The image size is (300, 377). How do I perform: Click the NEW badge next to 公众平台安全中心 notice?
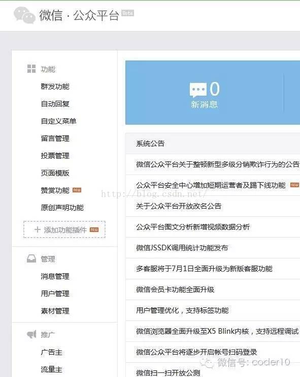[x=294, y=185]
